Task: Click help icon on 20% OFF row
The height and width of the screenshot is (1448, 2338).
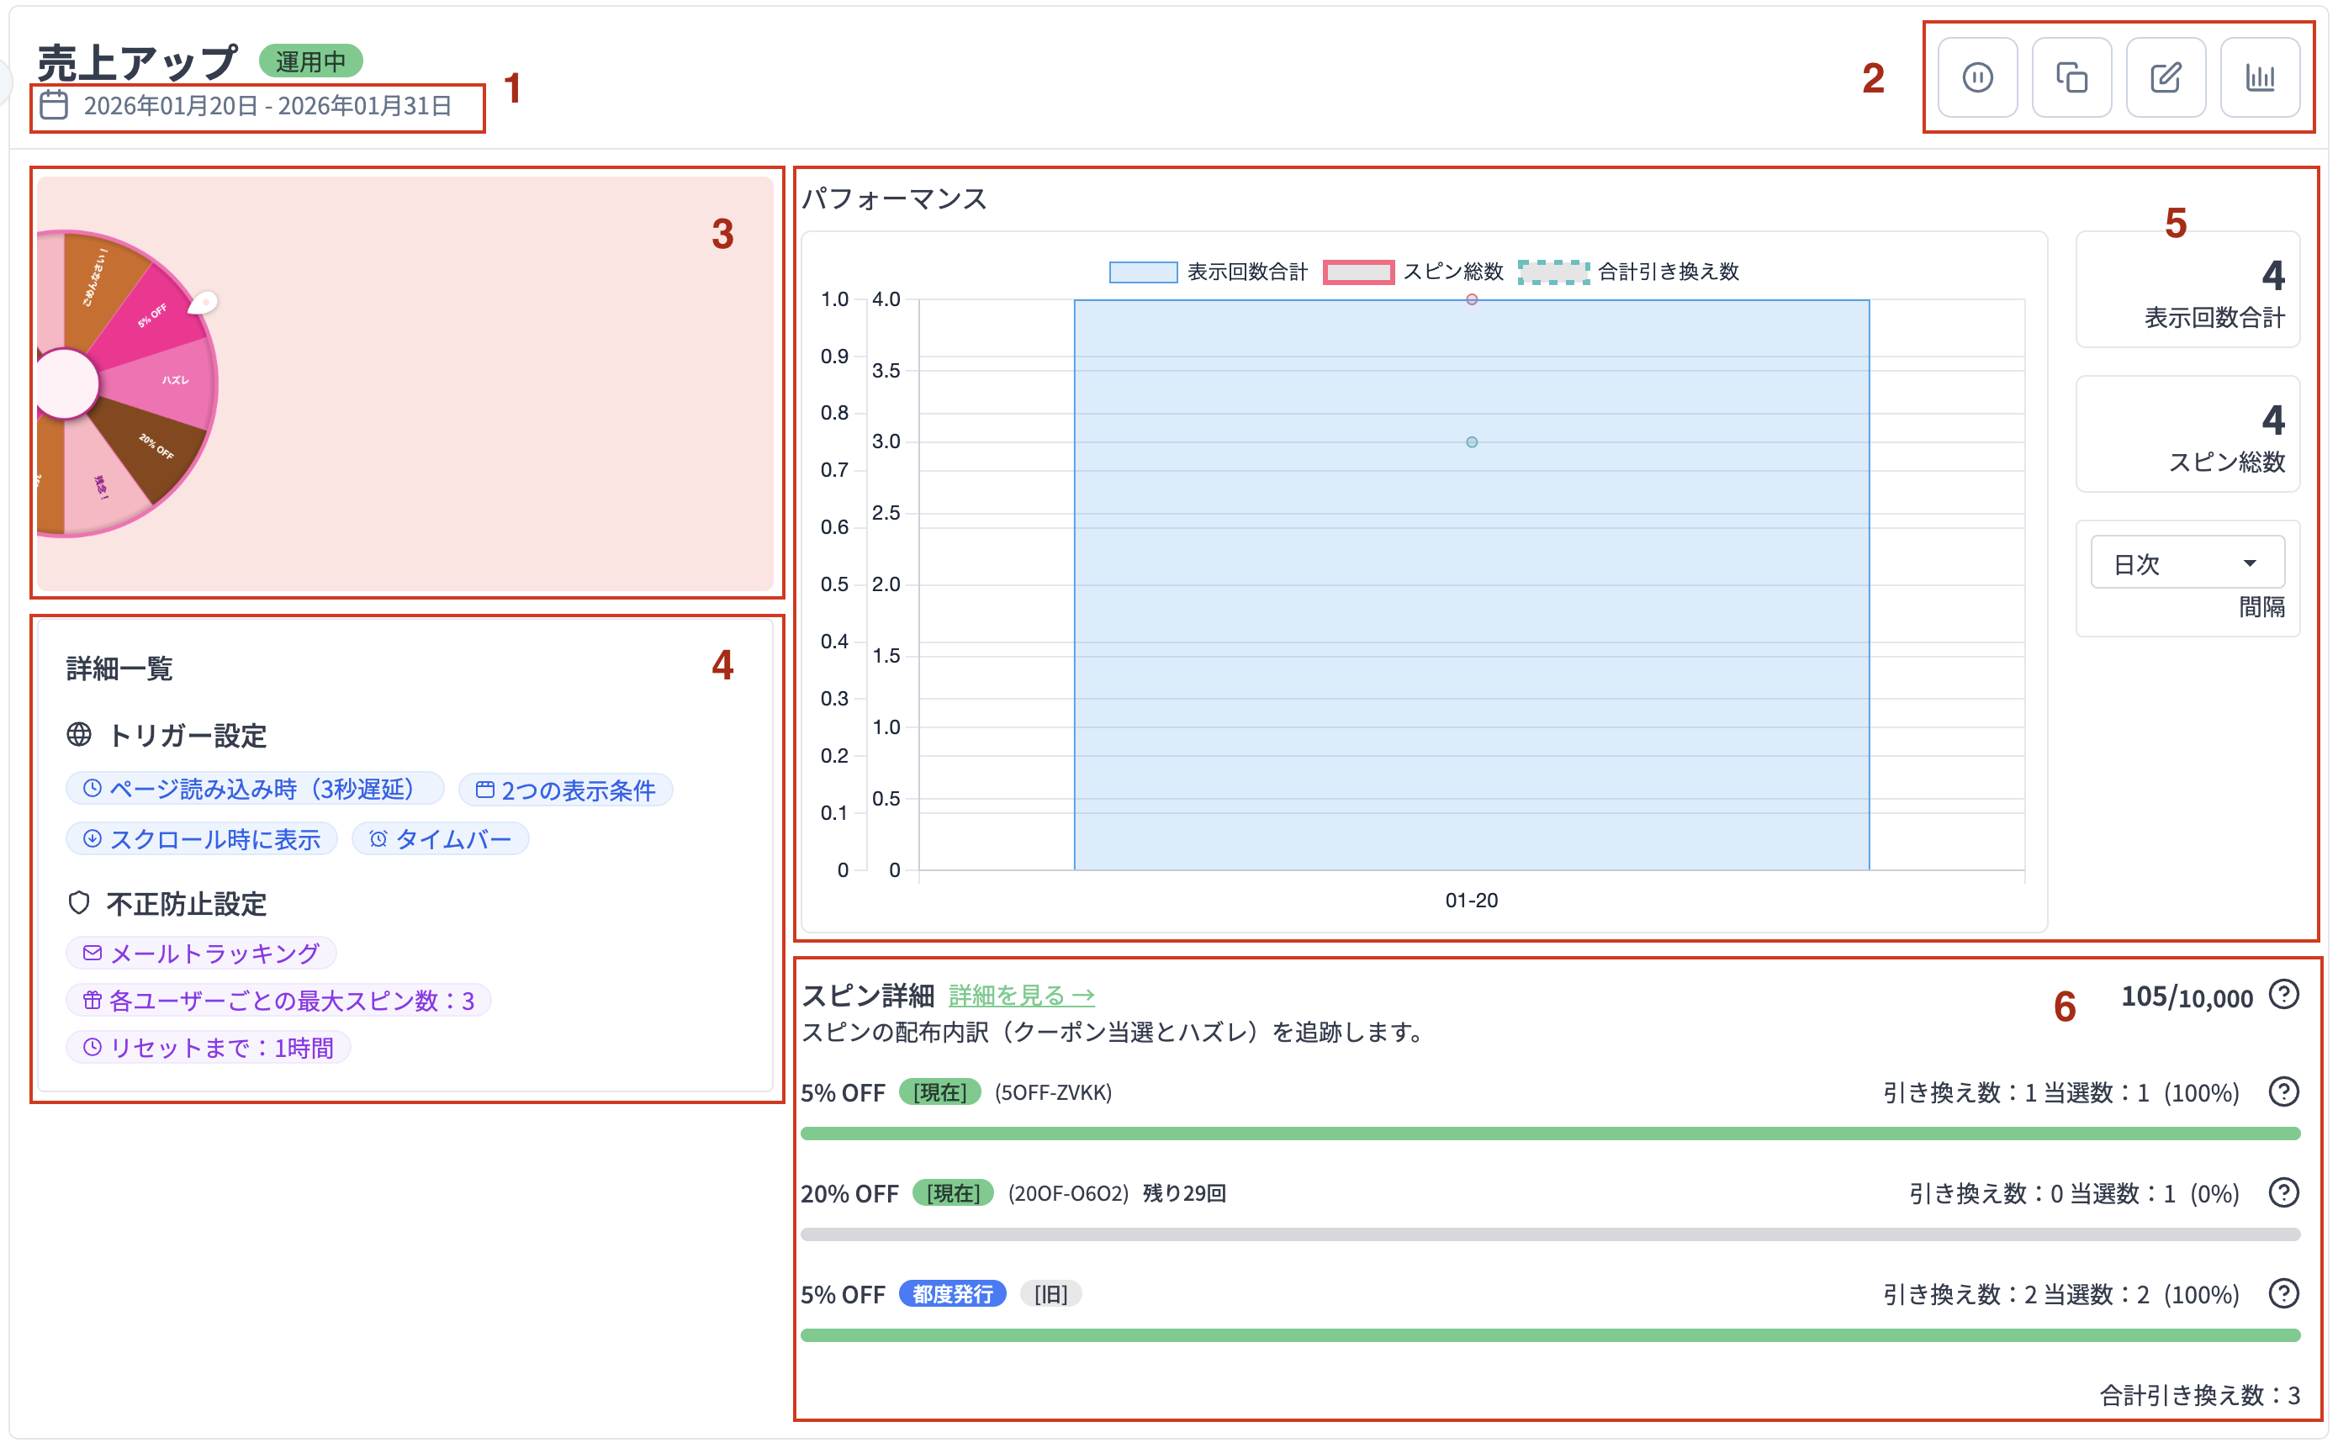Action: pos(2283,1192)
